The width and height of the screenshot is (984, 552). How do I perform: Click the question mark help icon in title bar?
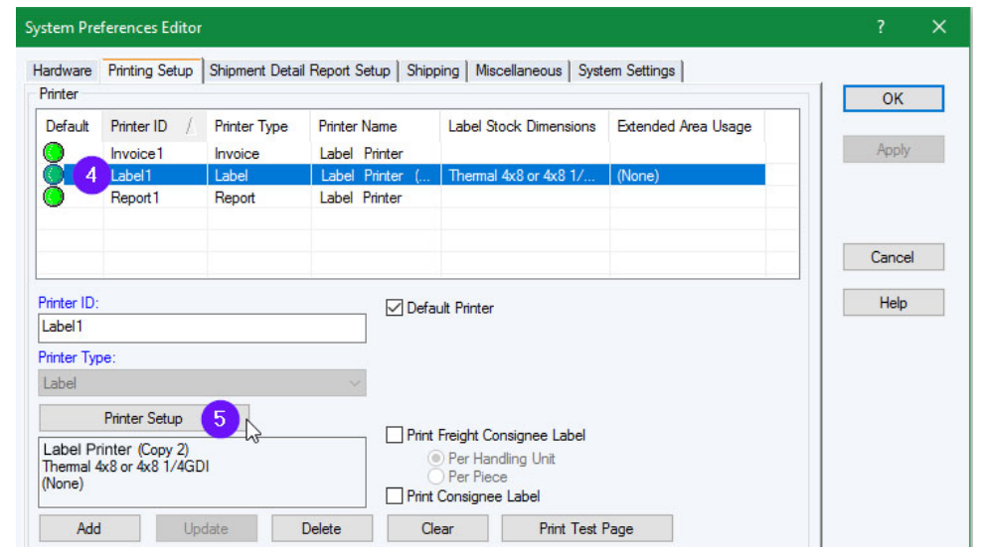tap(881, 28)
